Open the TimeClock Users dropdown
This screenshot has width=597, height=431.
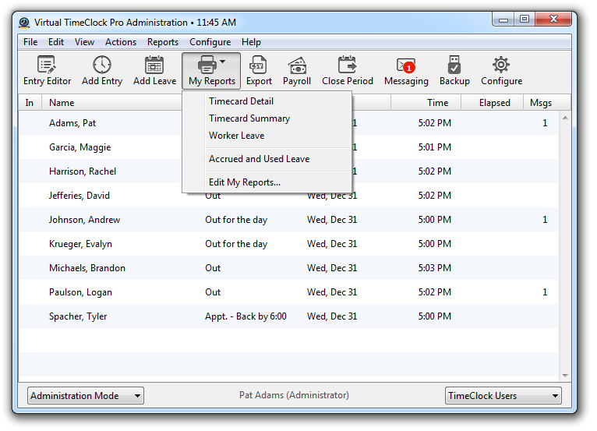(503, 396)
